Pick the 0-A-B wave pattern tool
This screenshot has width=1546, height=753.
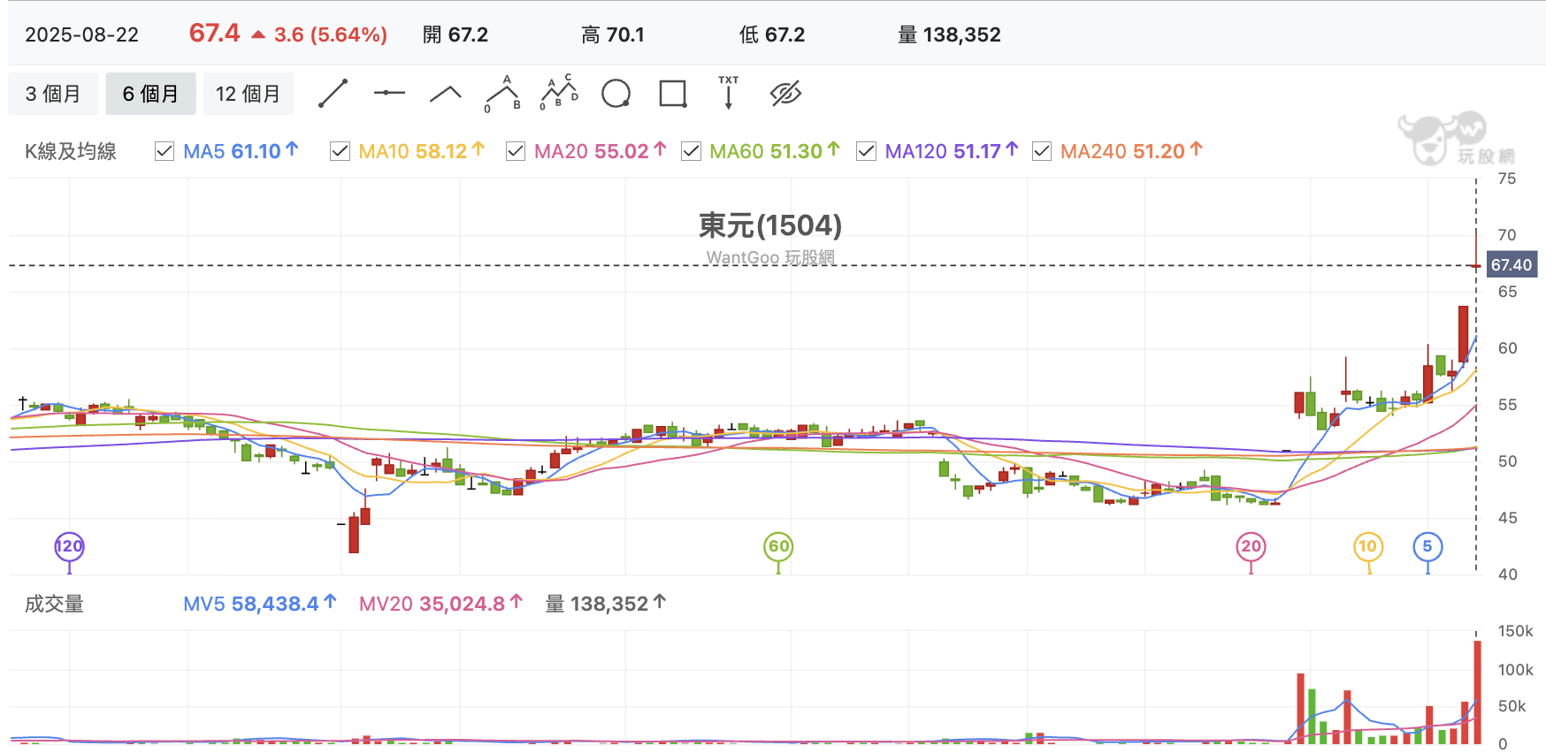coord(502,93)
